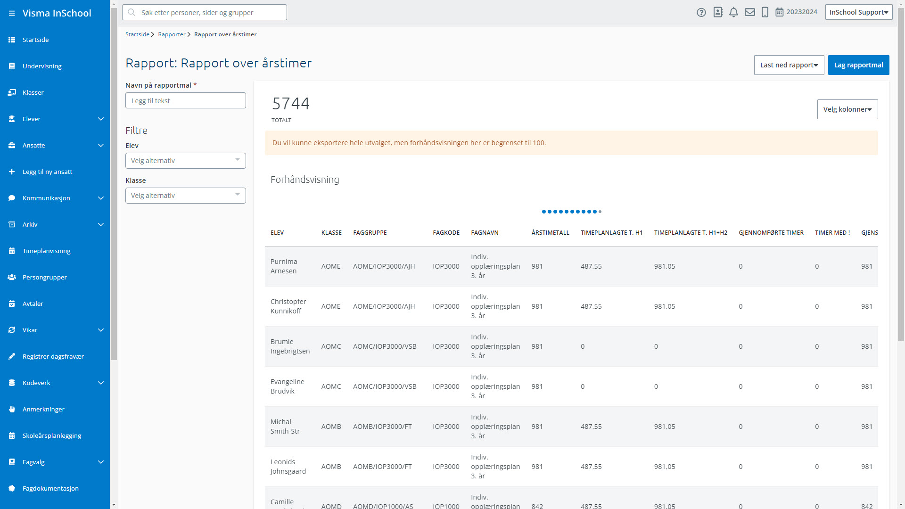
Task: Click the Persongrupper people icon
Action: (x=12, y=277)
